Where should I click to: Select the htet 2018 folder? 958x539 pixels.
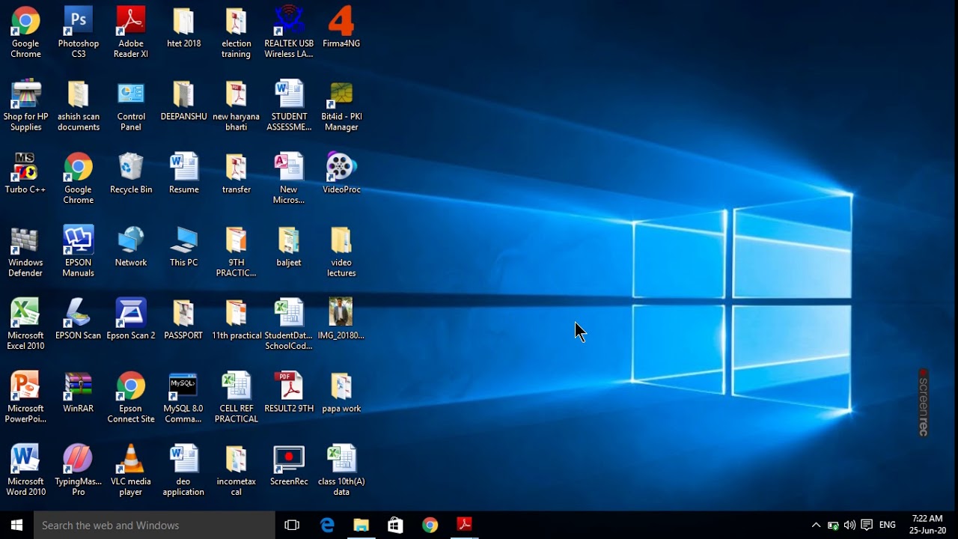[x=183, y=28]
